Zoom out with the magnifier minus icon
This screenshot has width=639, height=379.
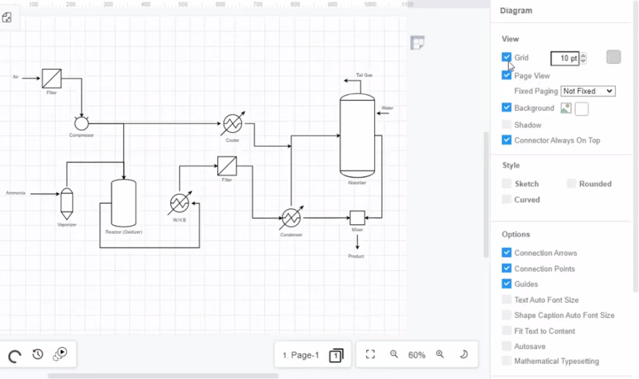click(394, 354)
